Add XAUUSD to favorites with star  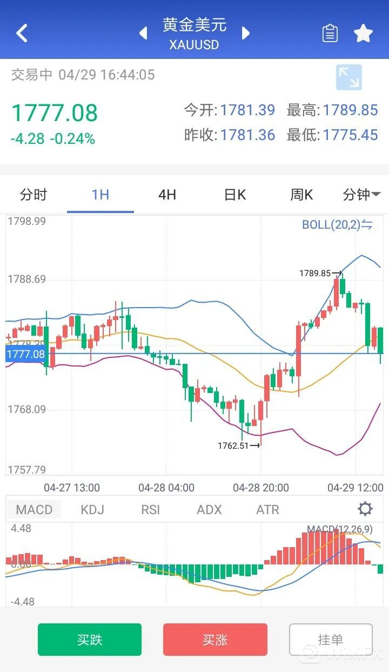coord(363,34)
